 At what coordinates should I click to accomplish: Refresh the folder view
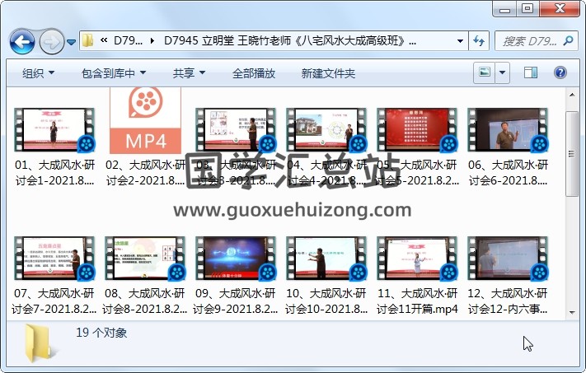point(479,40)
